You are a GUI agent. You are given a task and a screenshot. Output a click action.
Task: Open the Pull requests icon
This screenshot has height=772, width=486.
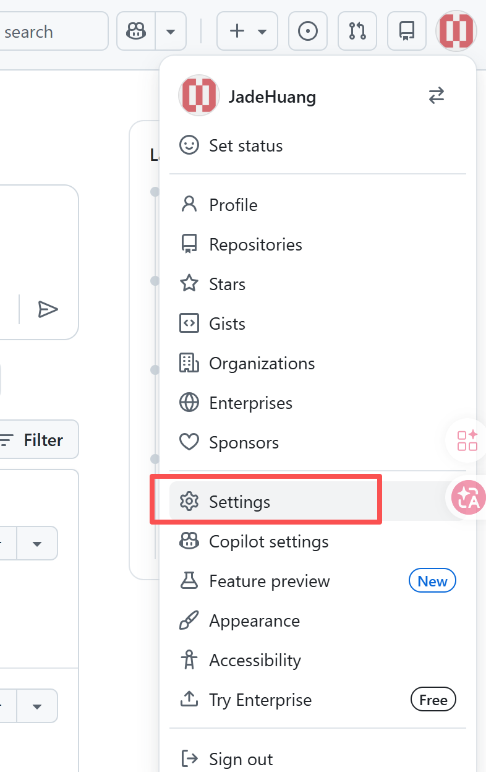click(357, 31)
